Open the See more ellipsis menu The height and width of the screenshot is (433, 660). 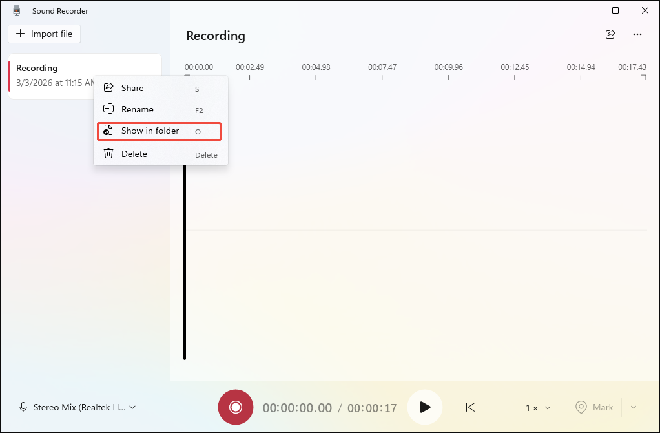[x=638, y=34]
